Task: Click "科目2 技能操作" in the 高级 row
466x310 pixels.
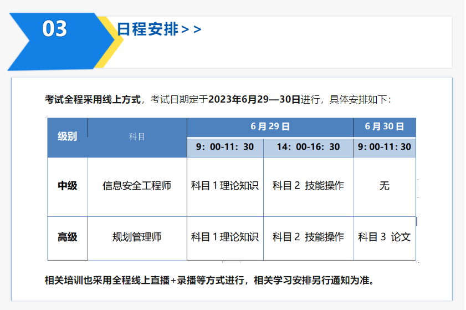Action: 308,237
